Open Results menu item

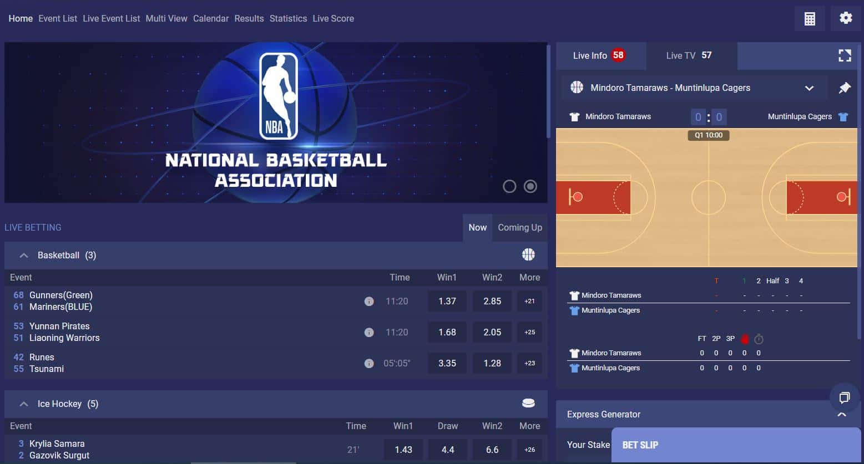coord(249,18)
